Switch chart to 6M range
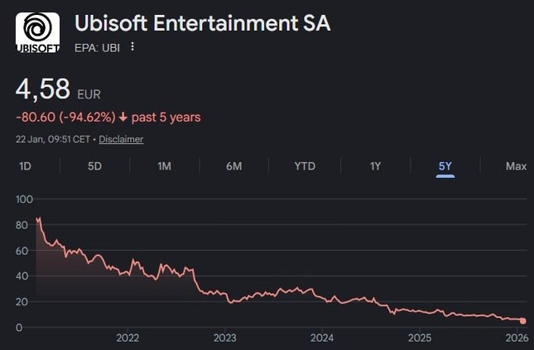Viewport: 534px width, 350px height. [233, 166]
